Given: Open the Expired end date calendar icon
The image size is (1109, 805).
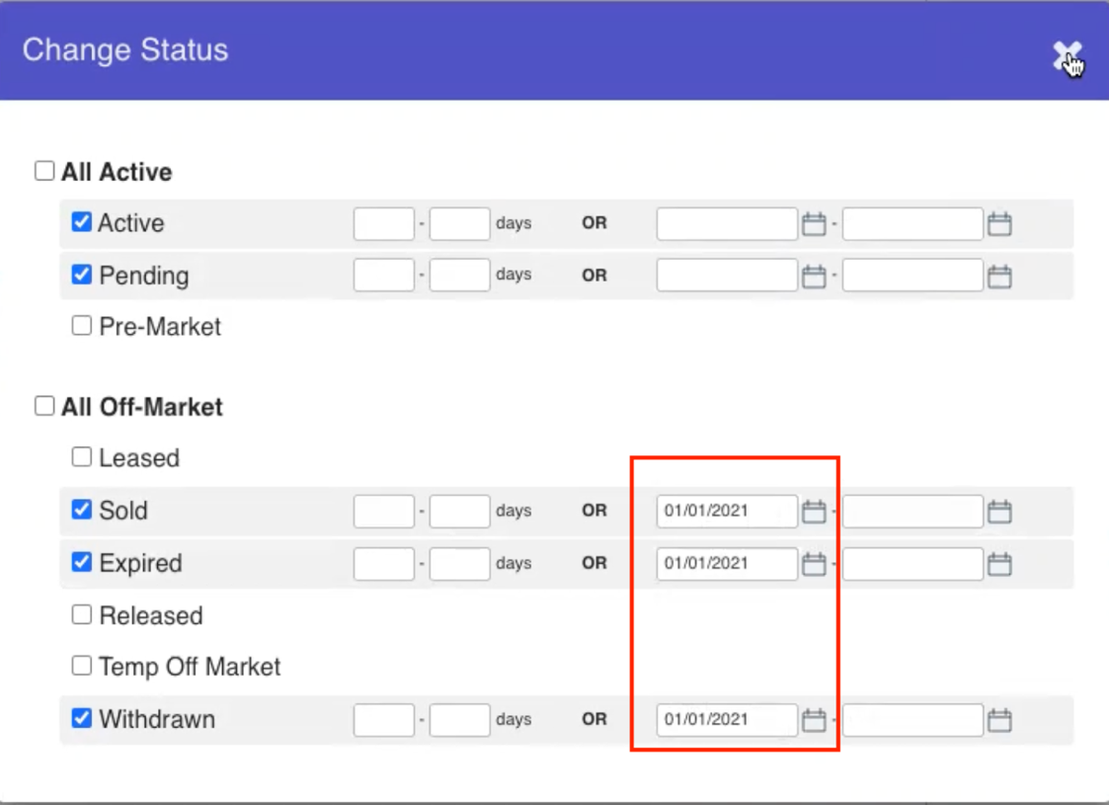Looking at the screenshot, I should [x=998, y=563].
